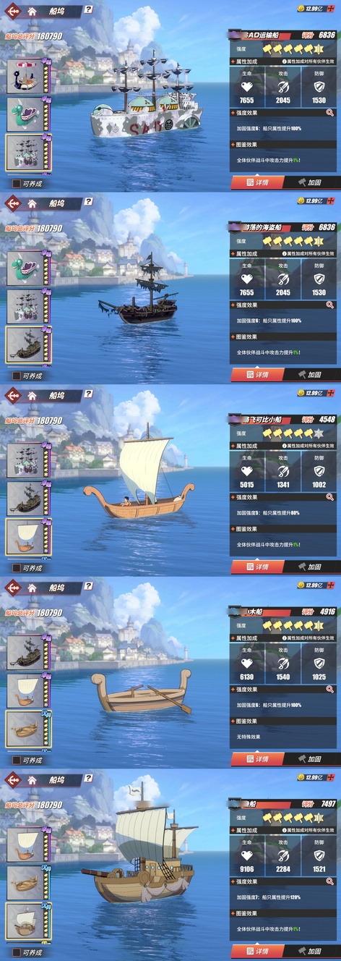Enable the 可养成 checkbox on the white sailboat screen
Screen dimensions: 341x961
[16, 568]
